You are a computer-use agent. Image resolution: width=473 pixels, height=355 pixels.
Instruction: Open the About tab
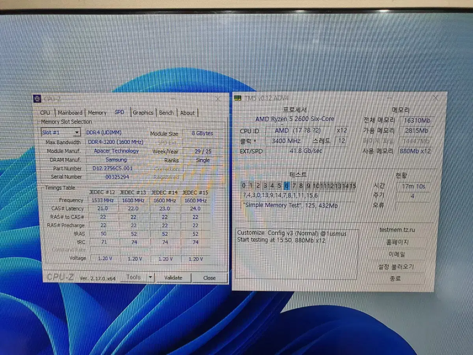pyautogui.click(x=188, y=113)
